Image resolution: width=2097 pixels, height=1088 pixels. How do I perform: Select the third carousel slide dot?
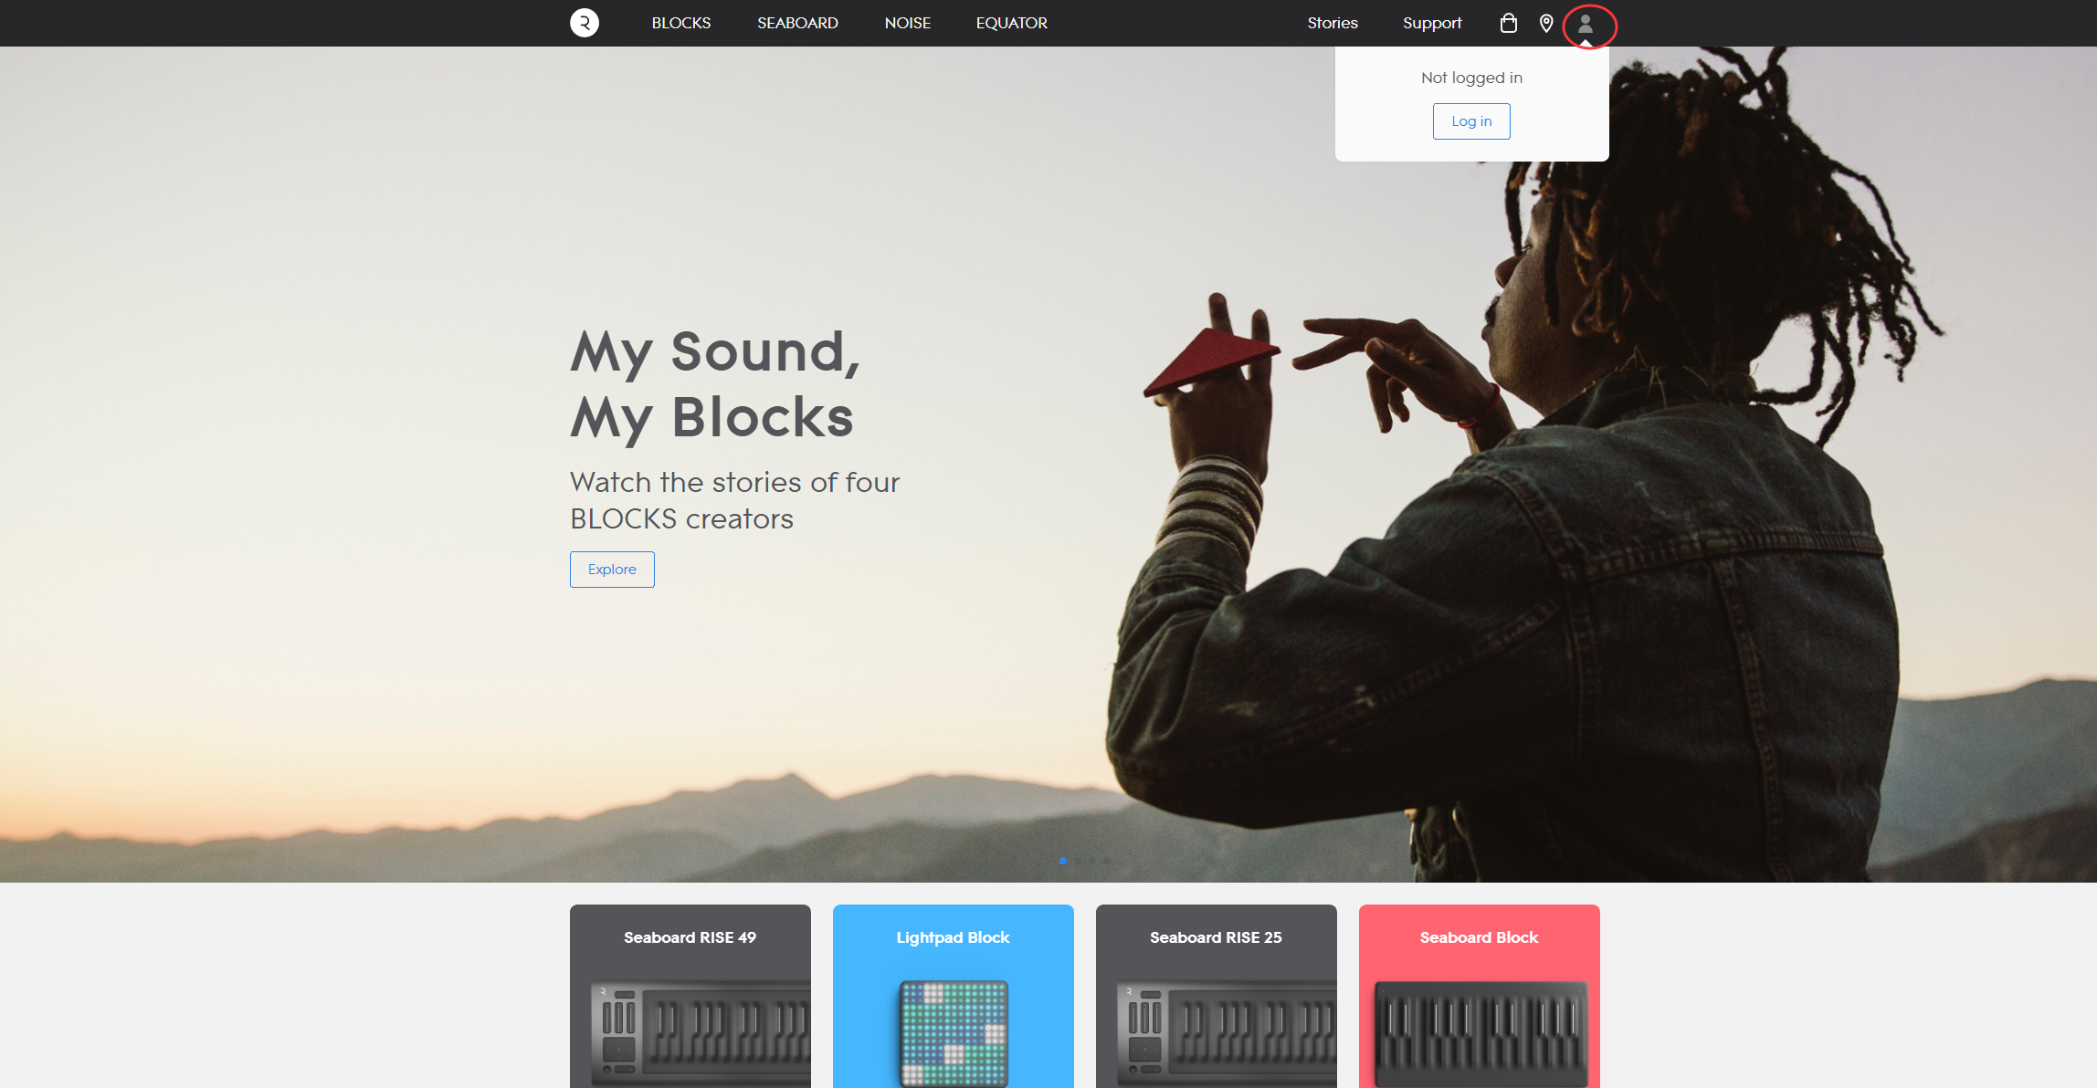[1092, 861]
